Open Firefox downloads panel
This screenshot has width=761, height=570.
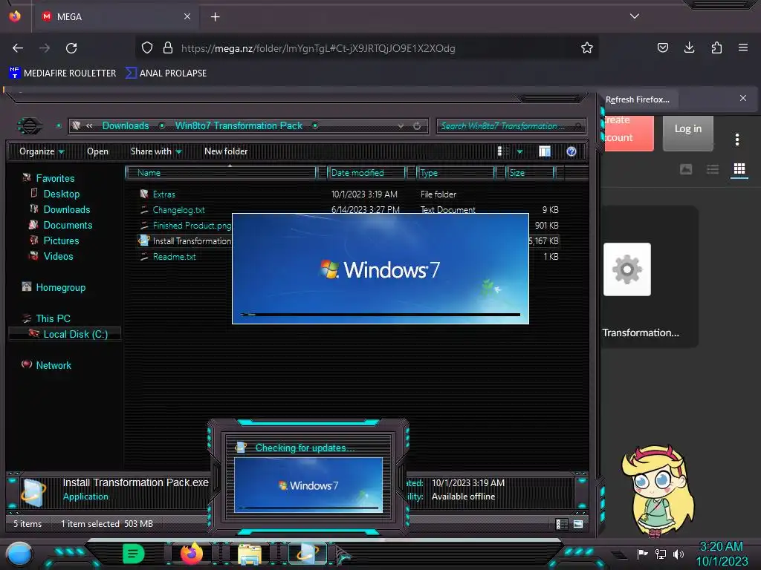point(689,47)
